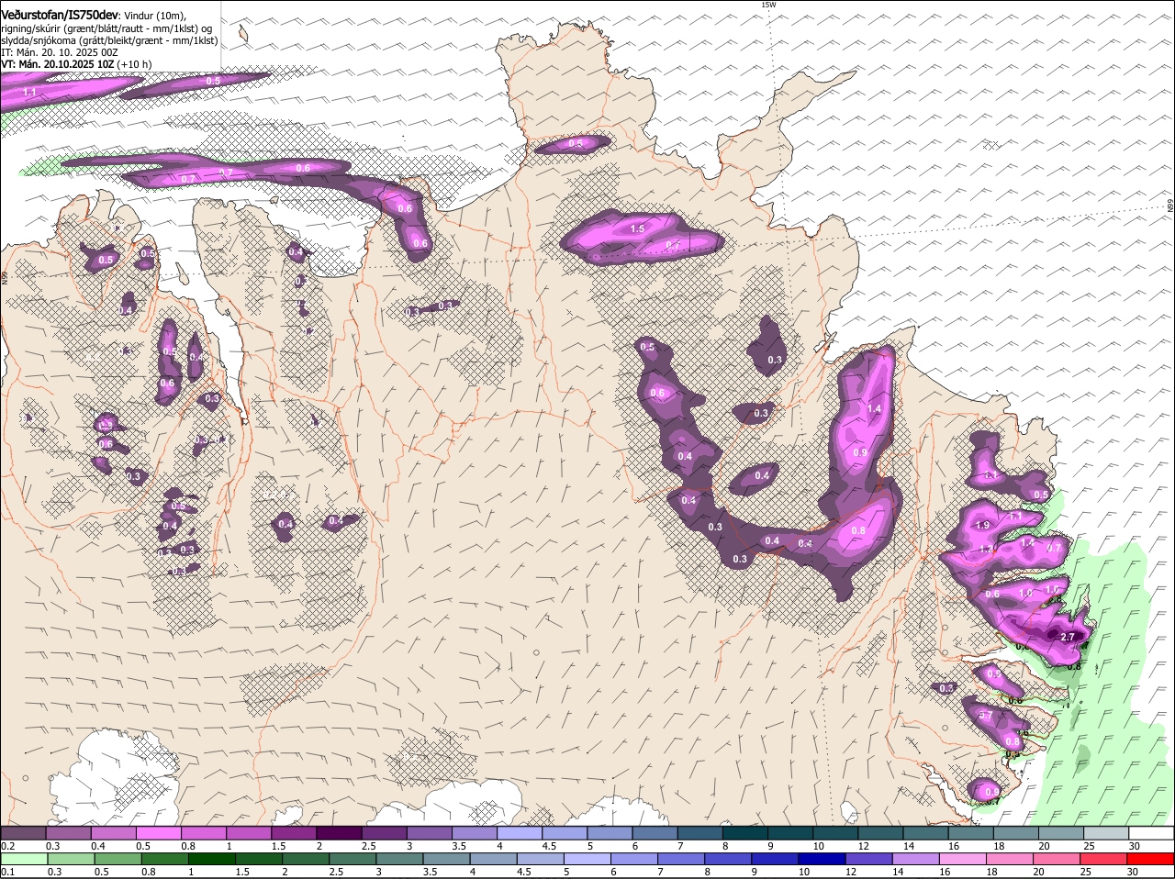
Task: Click the 0.2 label on the snow scale
Action: (7, 846)
